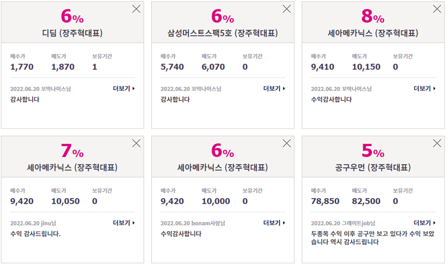Close the 디딤 6% profit card

pos(136,9)
